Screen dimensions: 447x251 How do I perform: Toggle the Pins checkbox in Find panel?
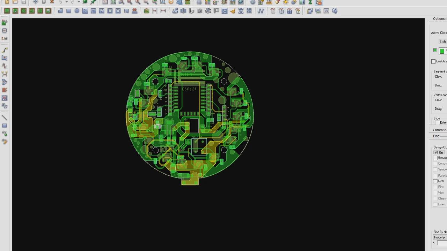(435, 187)
